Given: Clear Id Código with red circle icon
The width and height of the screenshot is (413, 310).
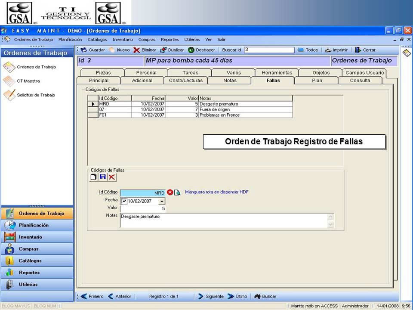Looking at the screenshot, I should (x=170, y=192).
